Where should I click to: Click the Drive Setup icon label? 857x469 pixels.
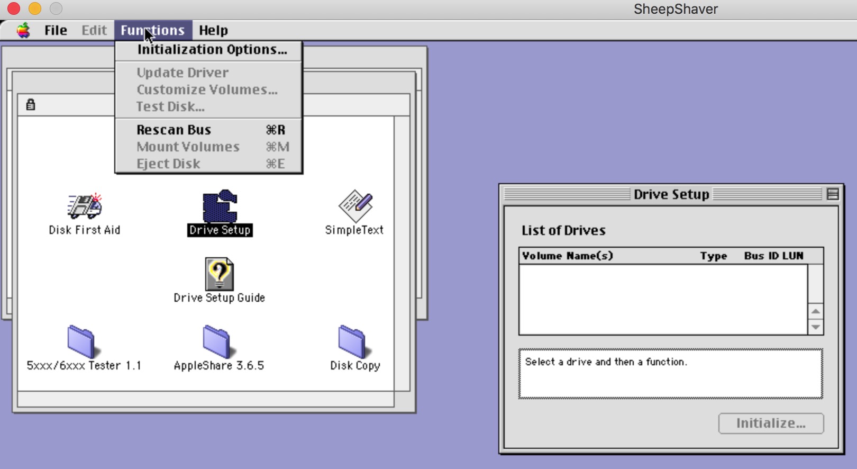(220, 230)
